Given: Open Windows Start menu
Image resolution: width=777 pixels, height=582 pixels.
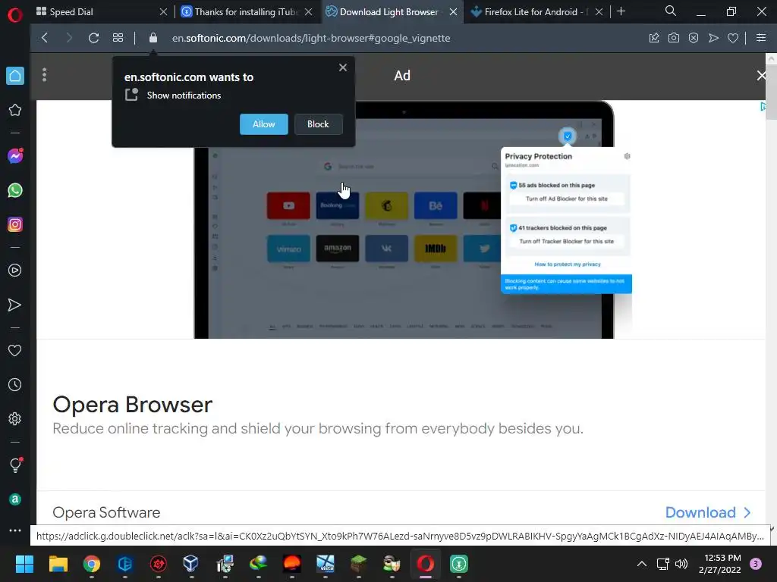Looking at the screenshot, I should pyautogui.click(x=24, y=564).
